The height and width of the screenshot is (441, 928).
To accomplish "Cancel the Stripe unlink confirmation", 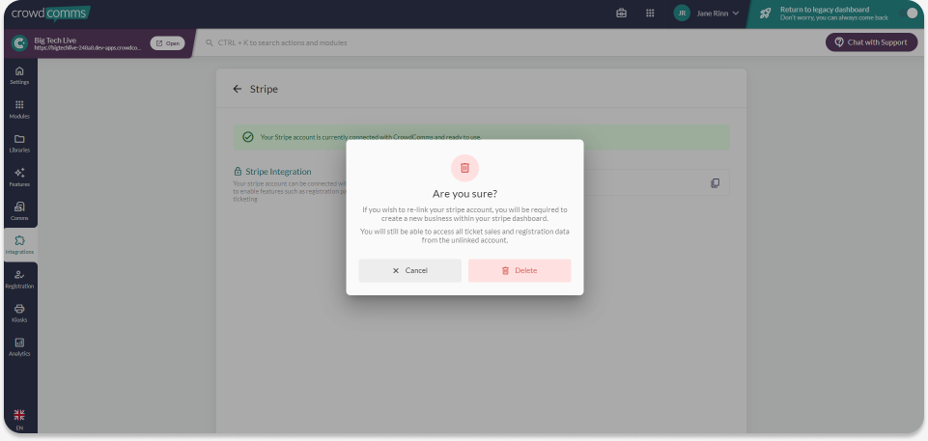I will [409, 270].
